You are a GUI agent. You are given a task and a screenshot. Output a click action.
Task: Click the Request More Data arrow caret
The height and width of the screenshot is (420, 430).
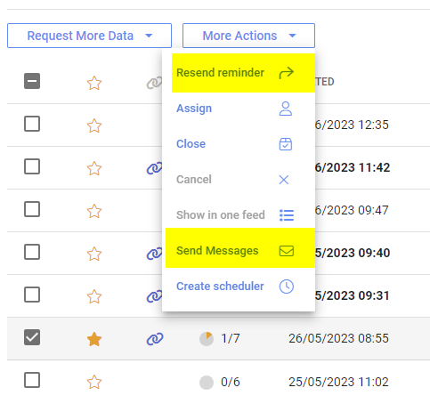click(x=149, y=36)
